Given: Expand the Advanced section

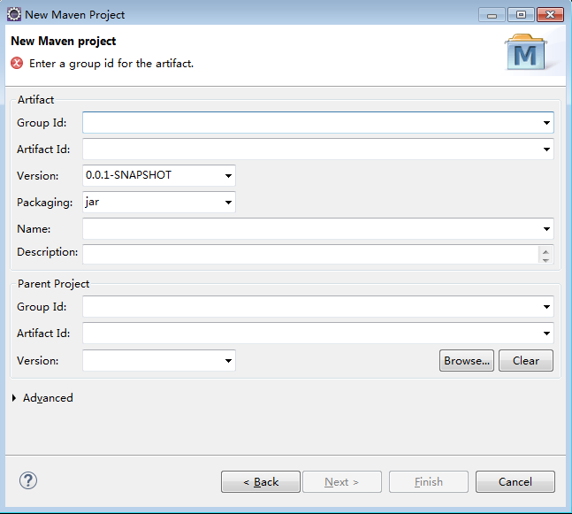Looking at the screenshot, I should point(14,398).
